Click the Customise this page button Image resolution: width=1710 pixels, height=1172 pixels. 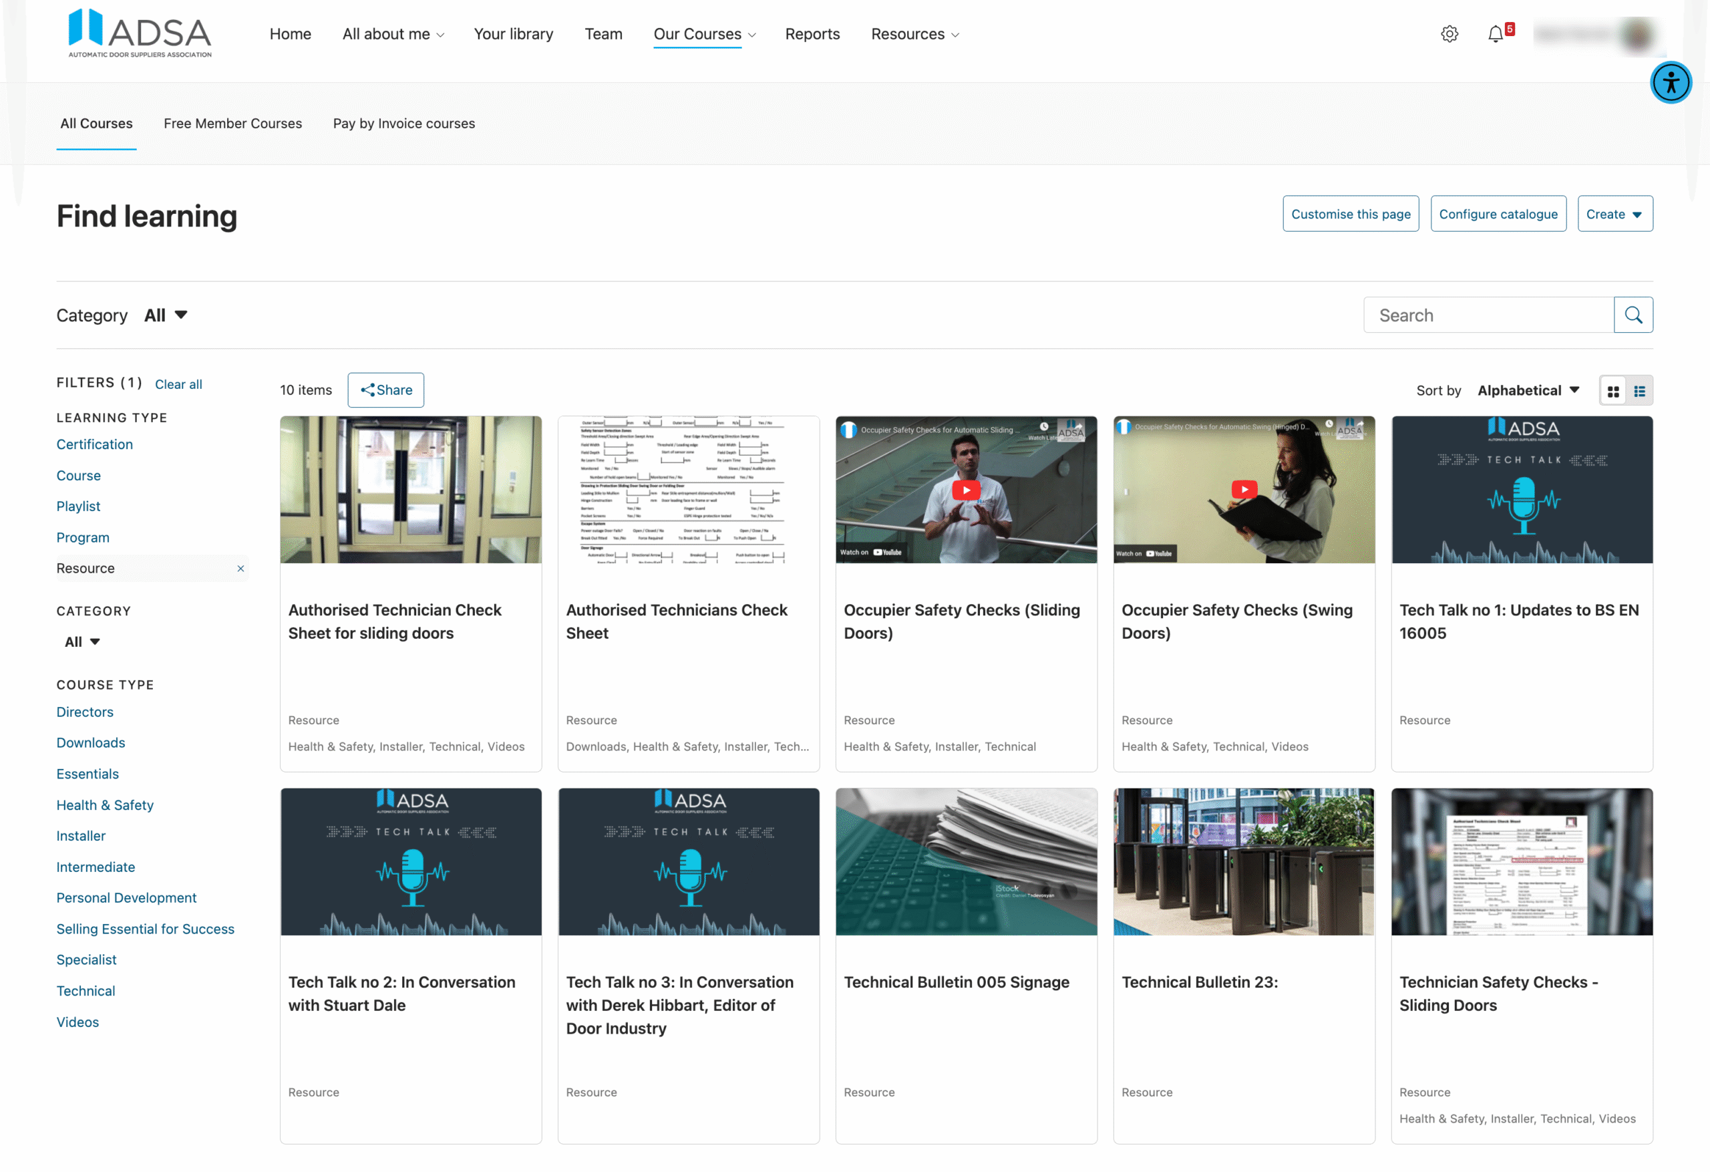[x=1350, y=214]
